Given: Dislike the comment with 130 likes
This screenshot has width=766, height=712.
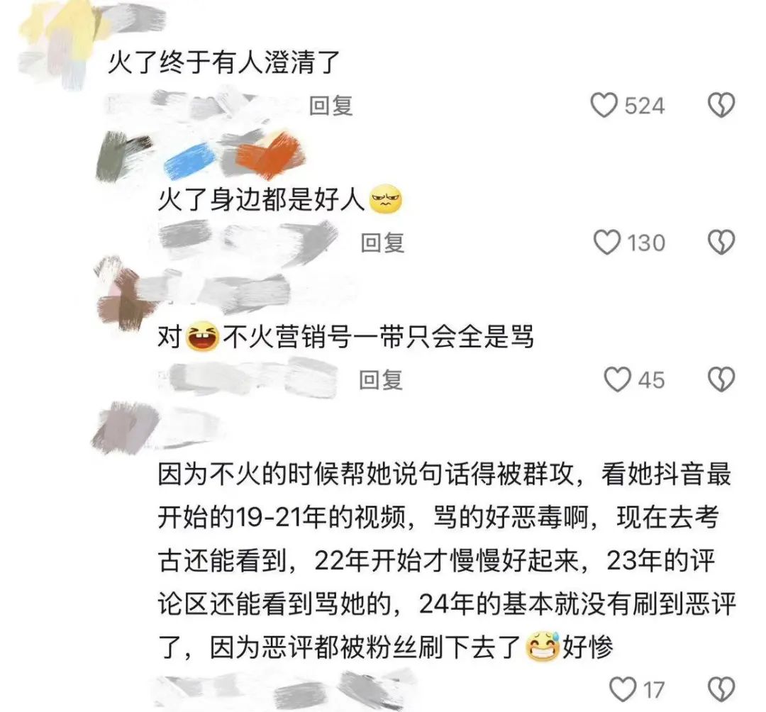Looking at the screenshot, I should [x=721, y=243].
